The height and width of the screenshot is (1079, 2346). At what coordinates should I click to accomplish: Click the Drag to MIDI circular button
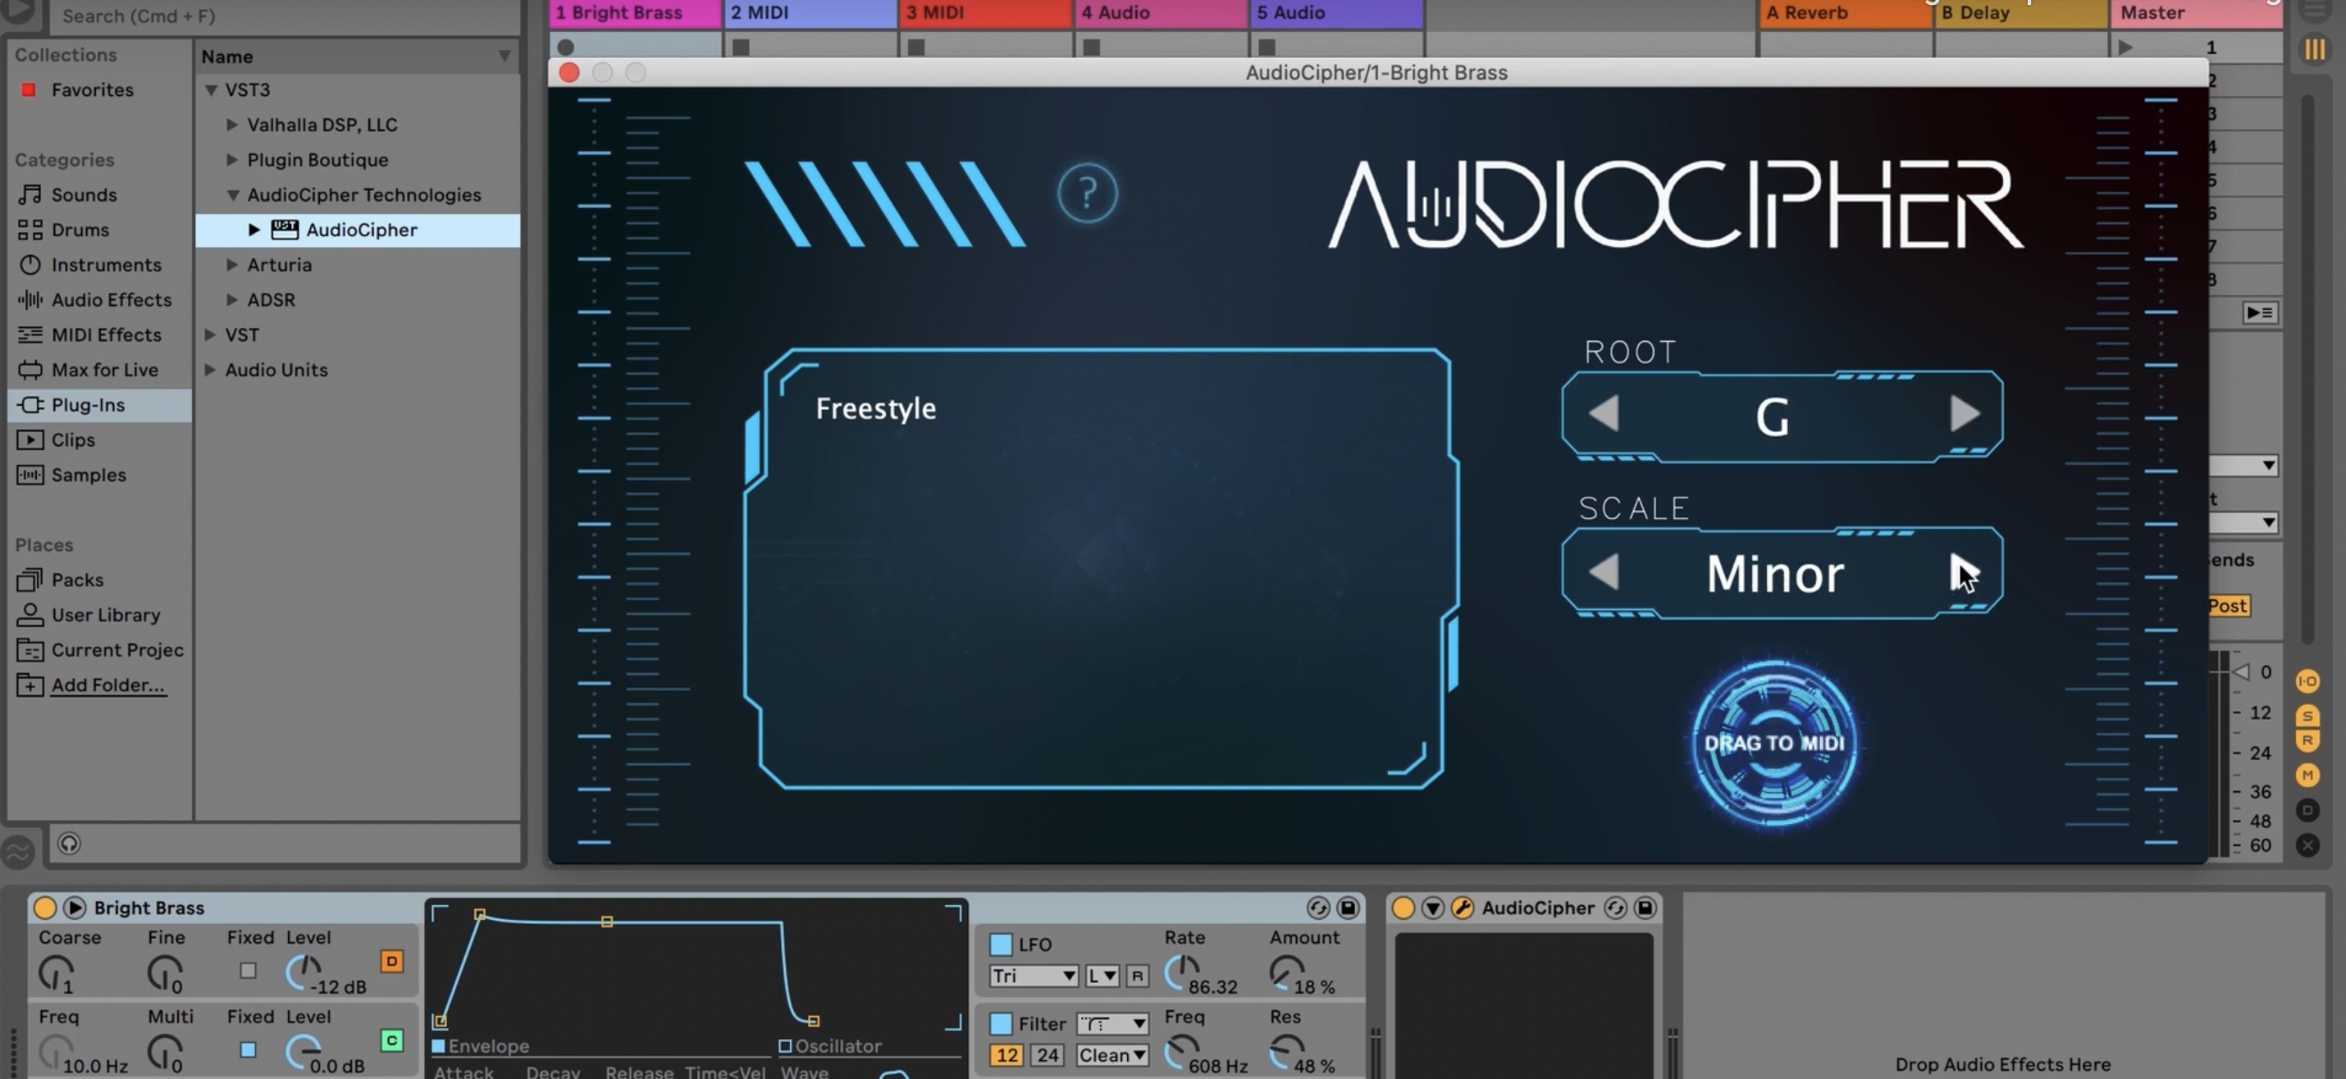point(1774,744)
